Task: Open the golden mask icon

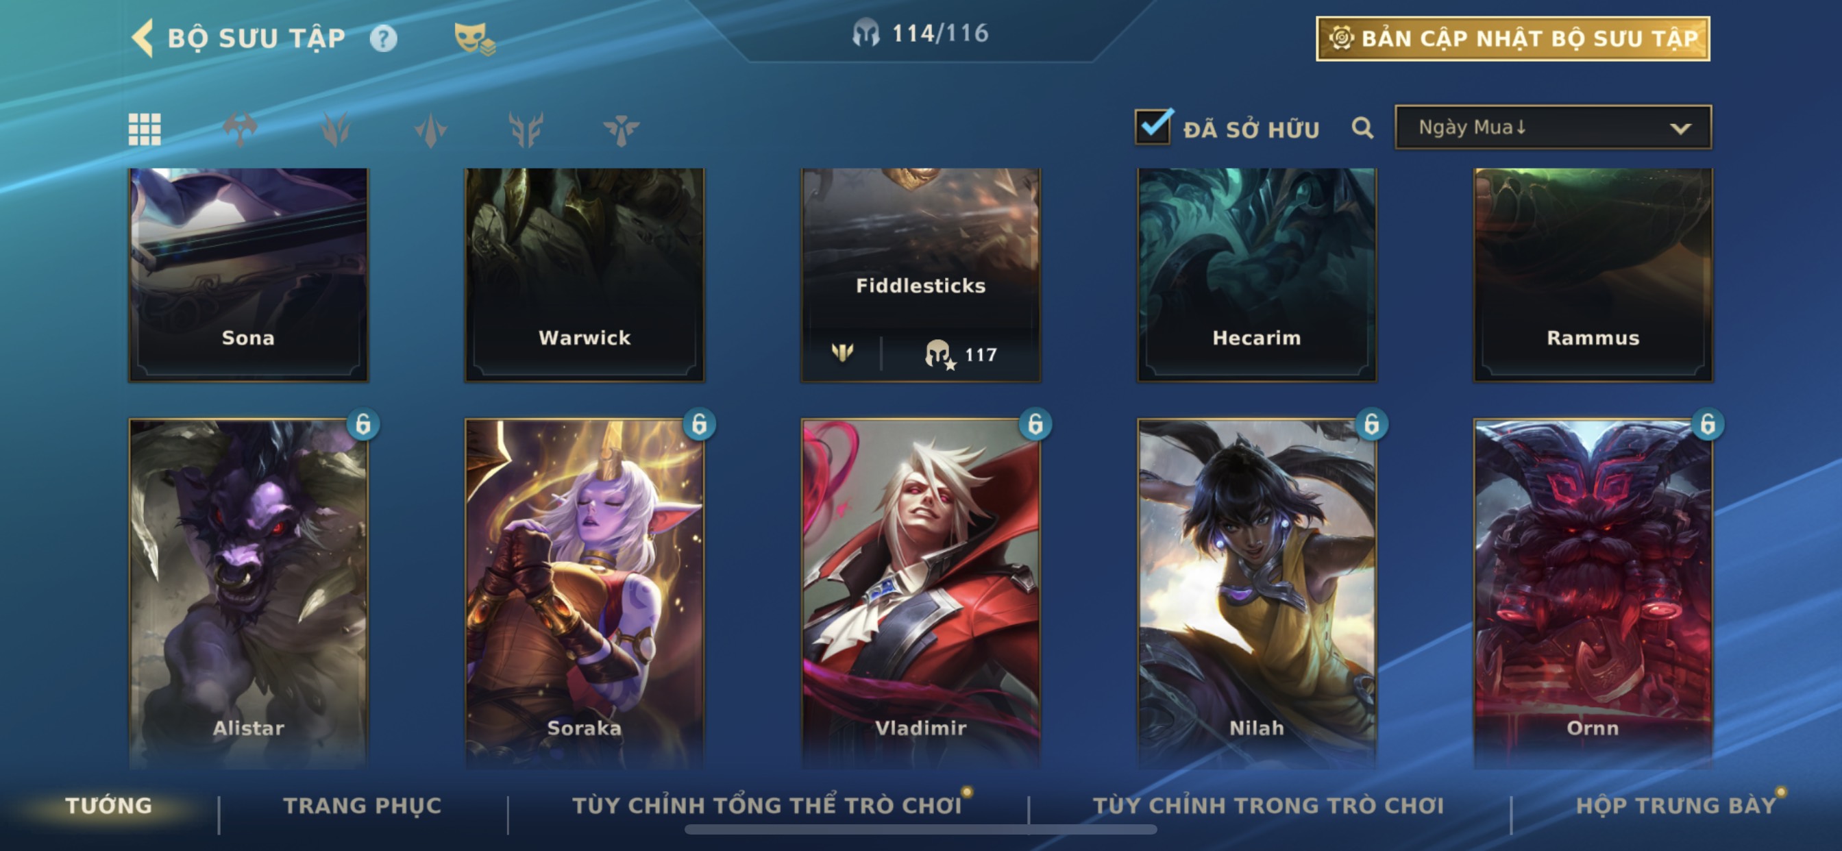Action: point(474,38)
